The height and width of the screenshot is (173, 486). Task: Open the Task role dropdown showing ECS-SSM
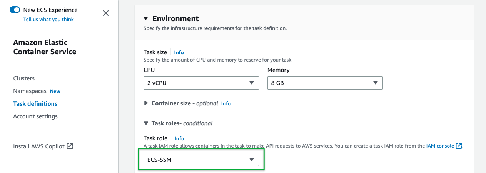[x=201, y=160]
